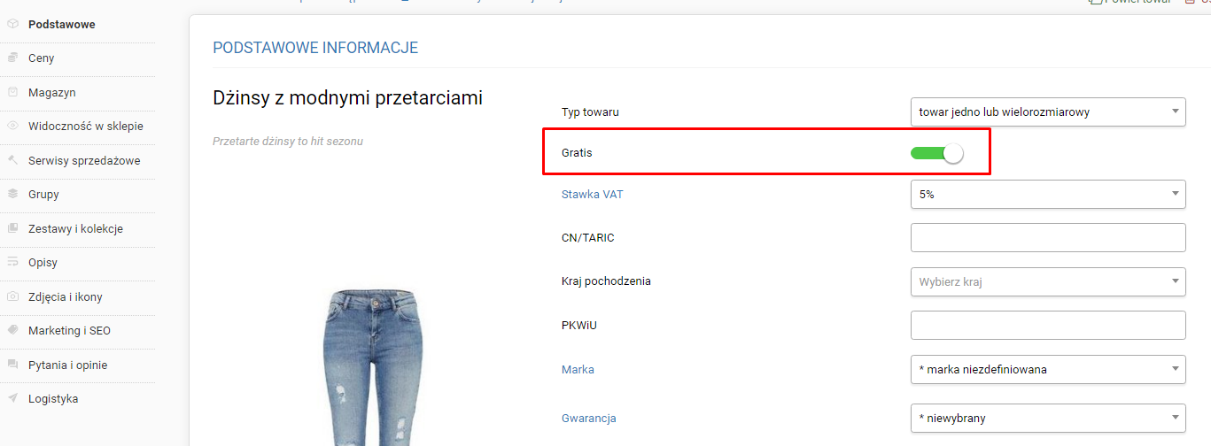Open the Logistyka section
Viewport: 1211px width, 446px height.
tap(53, 399)
